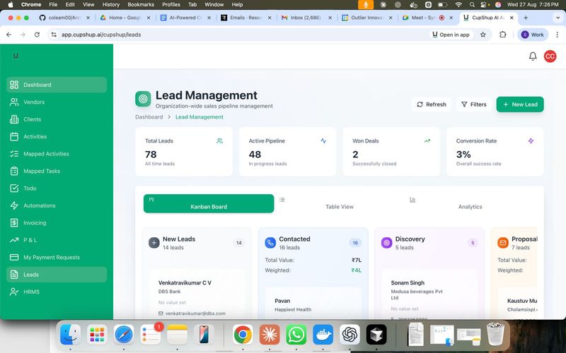Click venkatravikumar@dbs.com email
The image size is (566, 353).
pos(195,313)
